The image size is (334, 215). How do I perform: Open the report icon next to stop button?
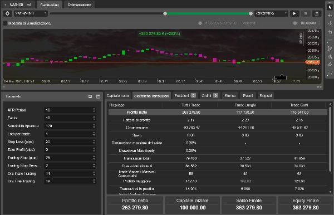(317, 13)
